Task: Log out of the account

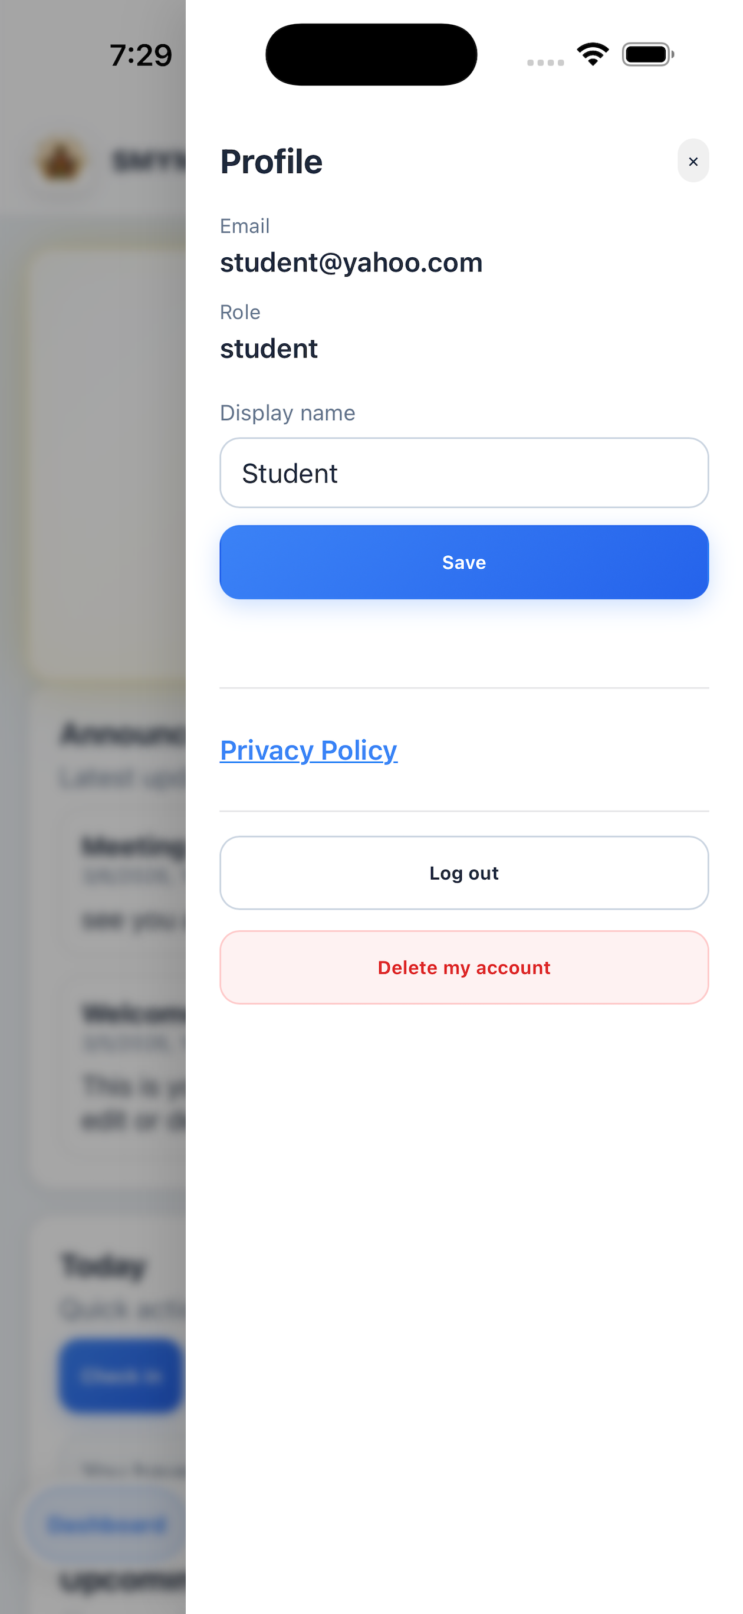Action: tap(464, 873)
